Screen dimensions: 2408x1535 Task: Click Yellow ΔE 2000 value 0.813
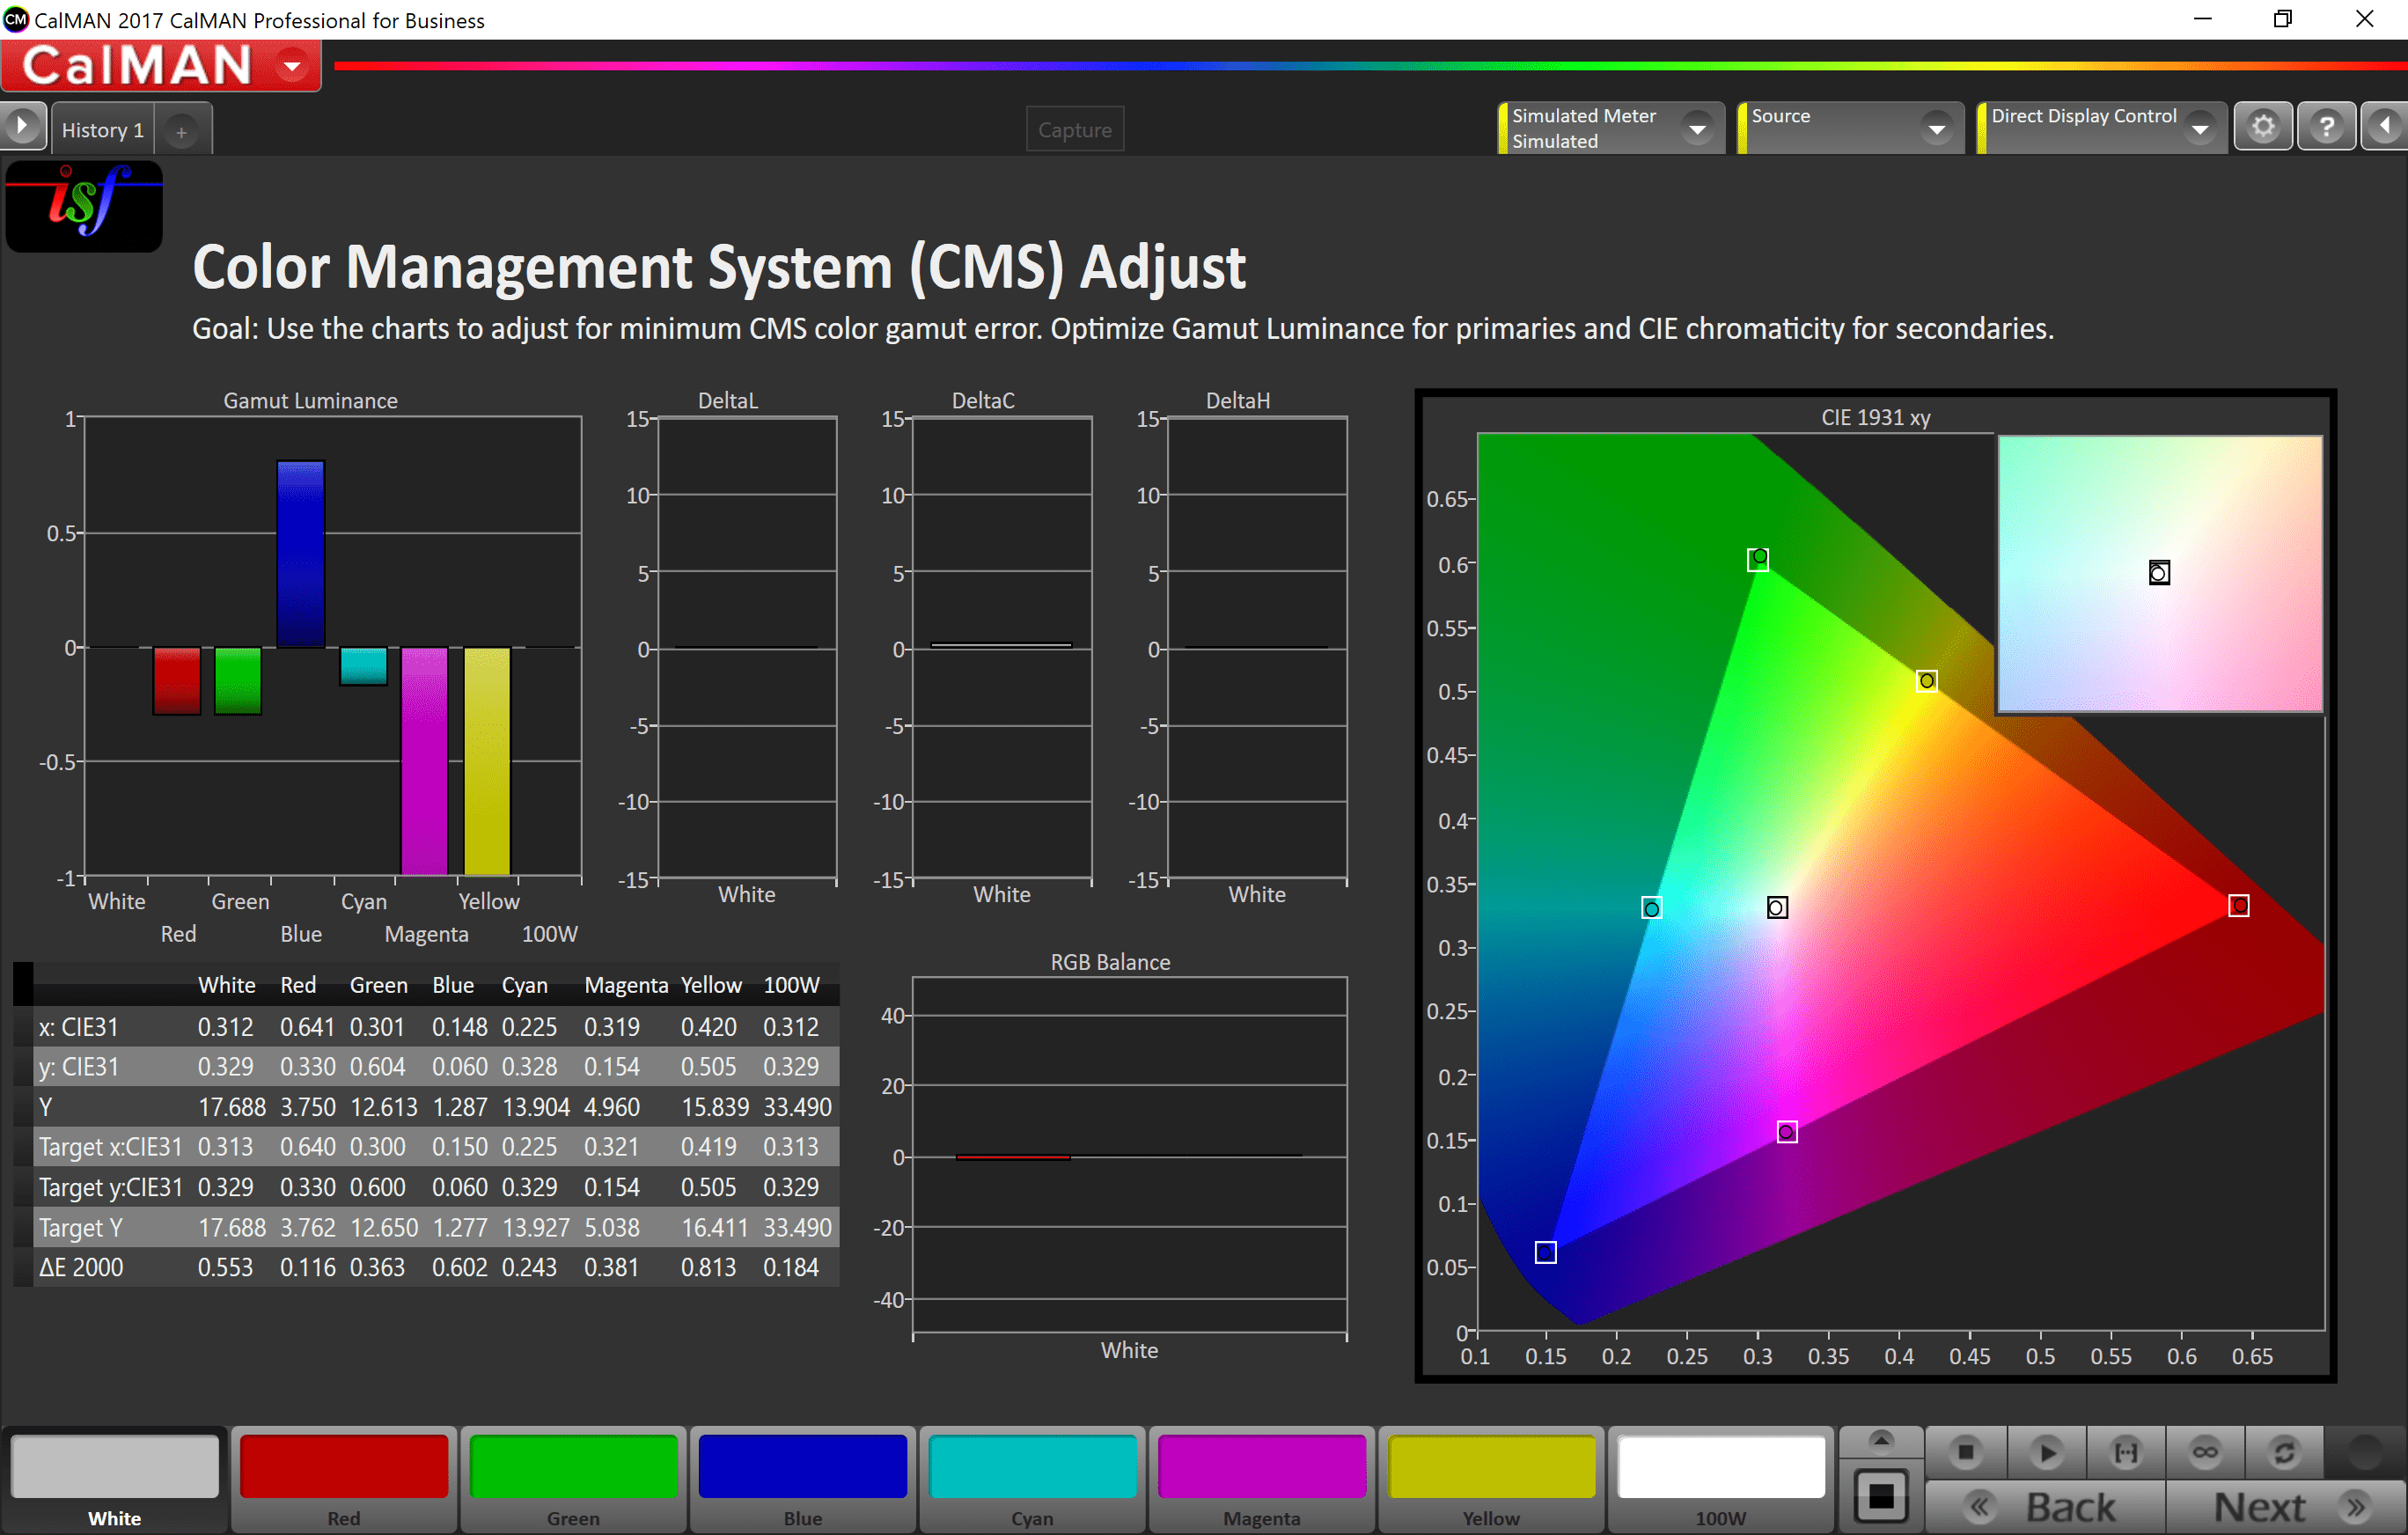(x=708, y=1267)
